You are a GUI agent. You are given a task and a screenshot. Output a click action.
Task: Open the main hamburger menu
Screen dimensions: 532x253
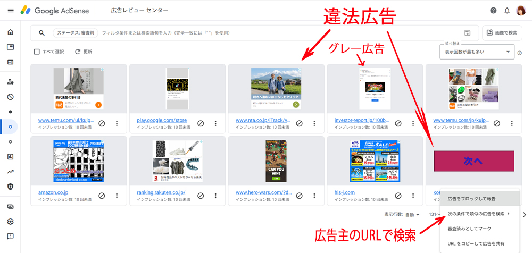11,11
